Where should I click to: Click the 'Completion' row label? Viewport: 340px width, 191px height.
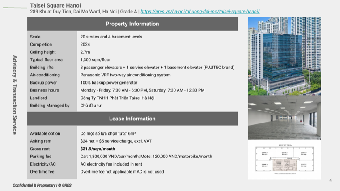point(41,44)
